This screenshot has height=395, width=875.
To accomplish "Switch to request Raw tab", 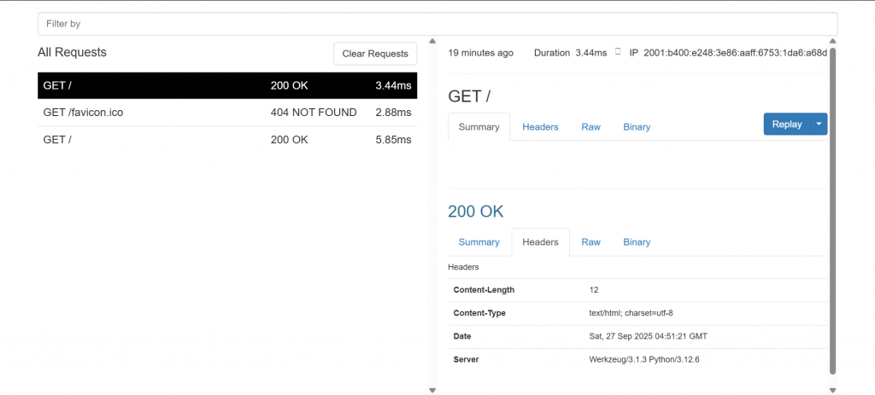I will pos(591,127).
